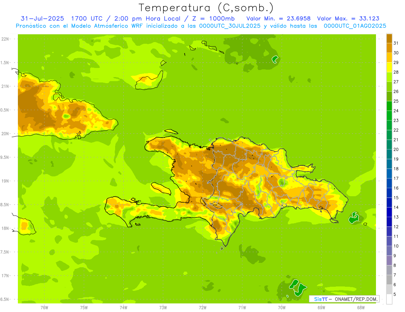Click the '18N' latitude axis label
This screenshot has width=405, height=312.
tap(5, 228)
